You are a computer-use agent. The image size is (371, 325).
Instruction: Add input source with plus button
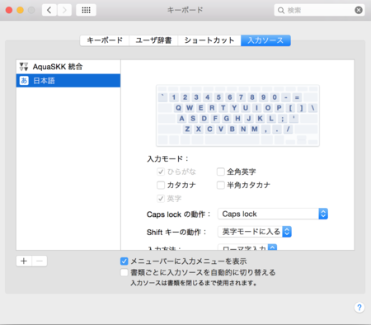(x=24, y=261)
